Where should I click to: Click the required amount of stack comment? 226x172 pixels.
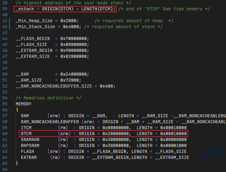(x=123, y=27)
